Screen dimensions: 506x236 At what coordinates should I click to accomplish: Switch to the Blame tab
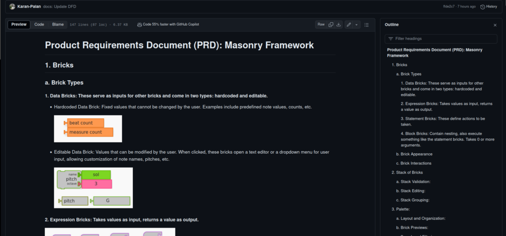click(58, 24)
